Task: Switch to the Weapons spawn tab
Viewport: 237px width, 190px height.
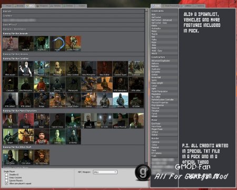Action: pos(42,6)
